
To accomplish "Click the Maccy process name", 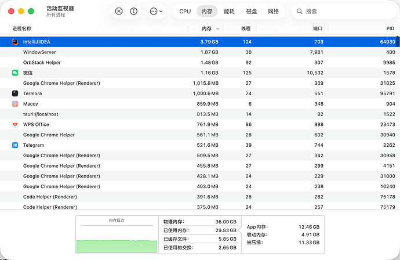I will pos(30,104).
